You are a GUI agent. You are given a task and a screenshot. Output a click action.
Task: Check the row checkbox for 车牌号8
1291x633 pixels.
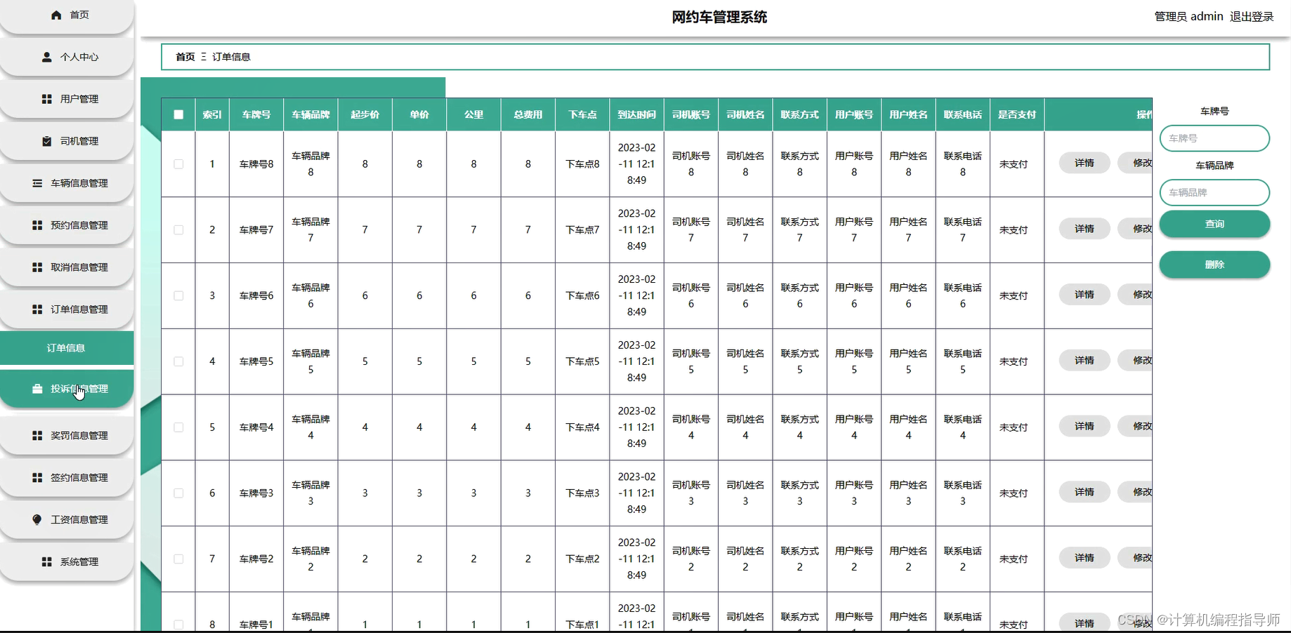(178, 164)
